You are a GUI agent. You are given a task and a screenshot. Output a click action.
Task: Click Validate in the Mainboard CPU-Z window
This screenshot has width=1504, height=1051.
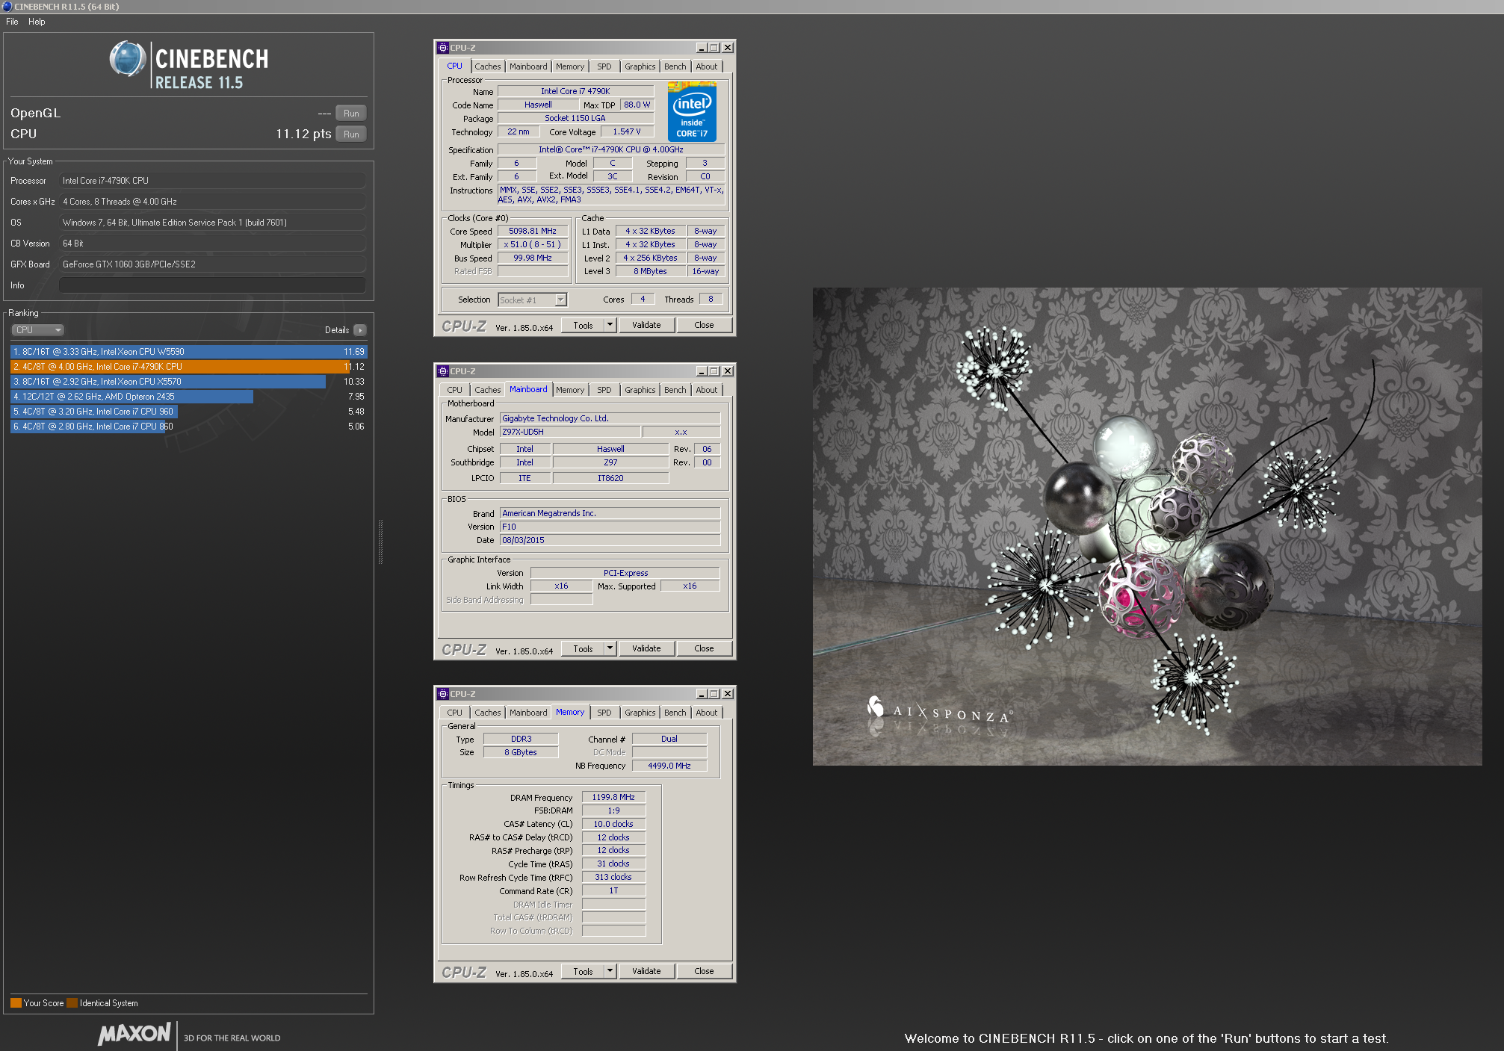[x=646, y=648]
